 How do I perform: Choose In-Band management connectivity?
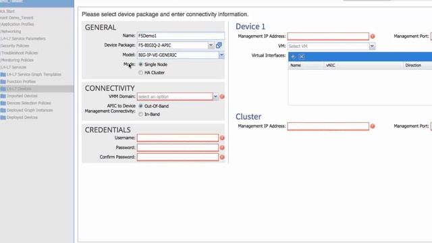coord(141,114)
